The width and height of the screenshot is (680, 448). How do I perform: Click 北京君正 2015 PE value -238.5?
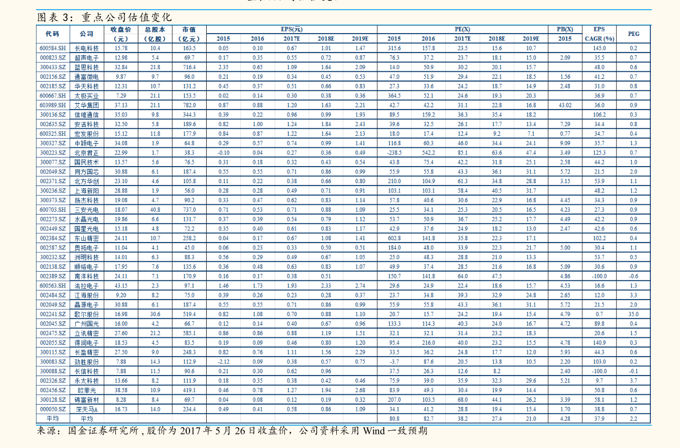[394, 152]
